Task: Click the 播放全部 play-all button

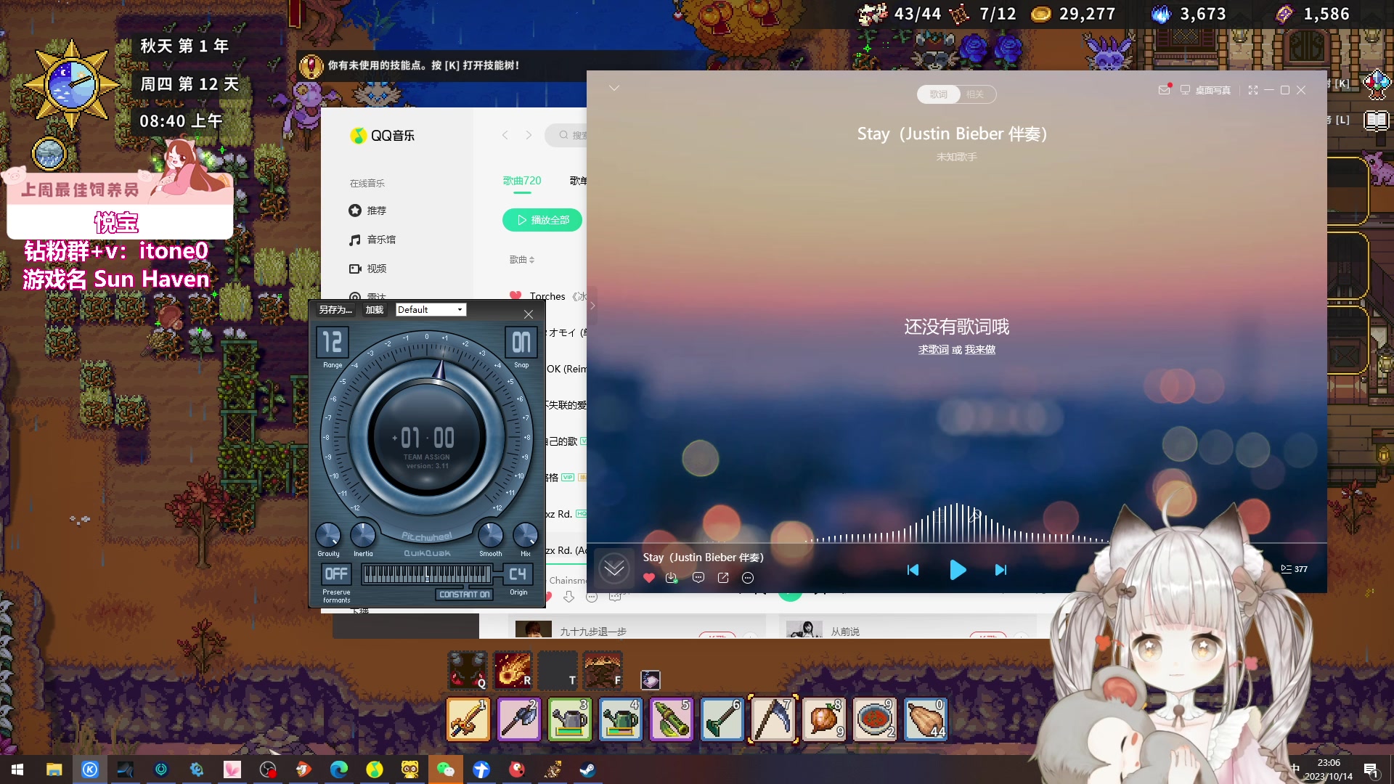Action: click(542, 220)
